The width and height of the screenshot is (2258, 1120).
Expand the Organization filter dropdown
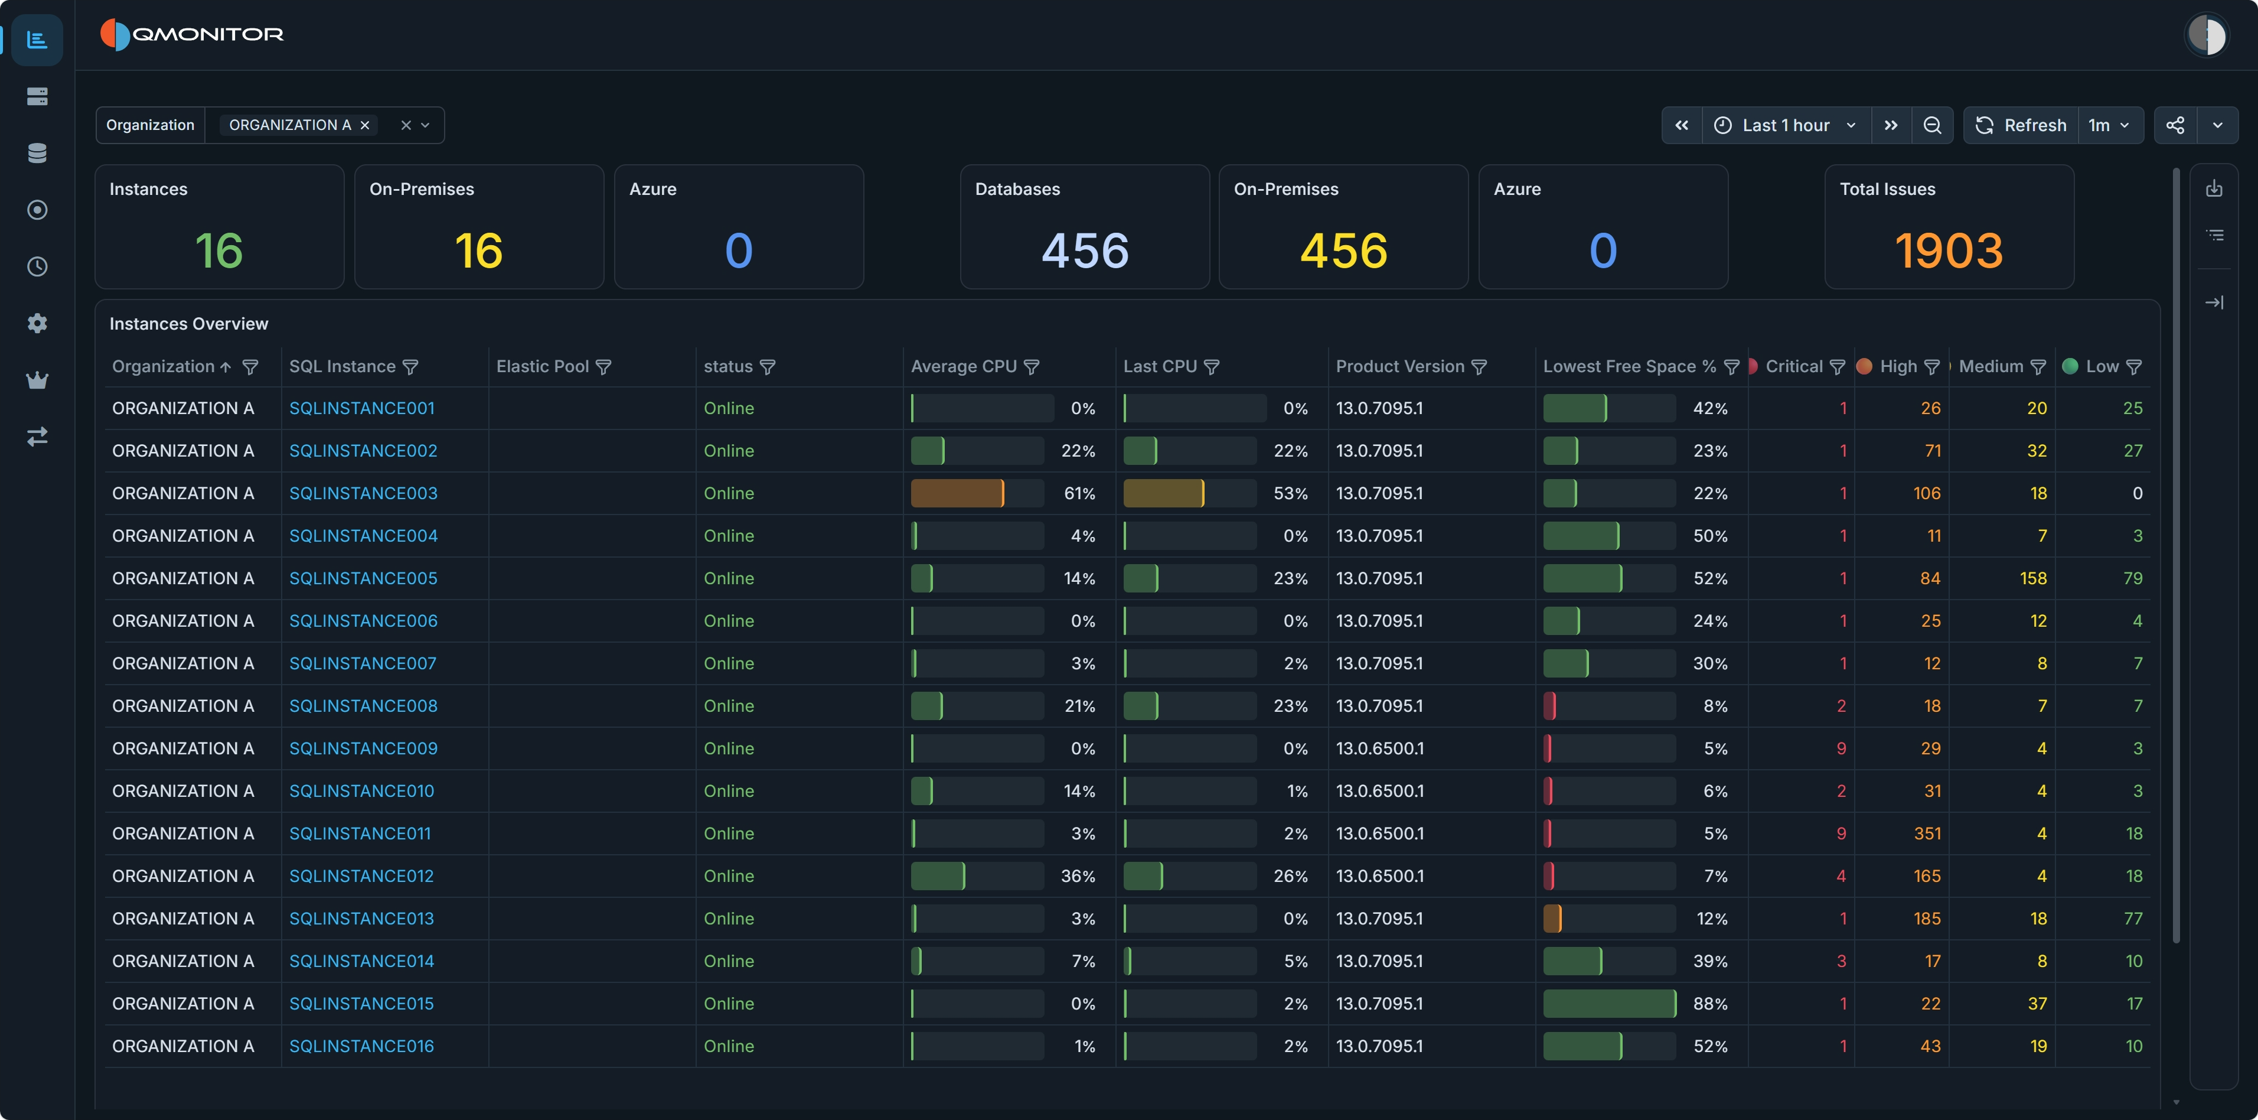point(425,125)
